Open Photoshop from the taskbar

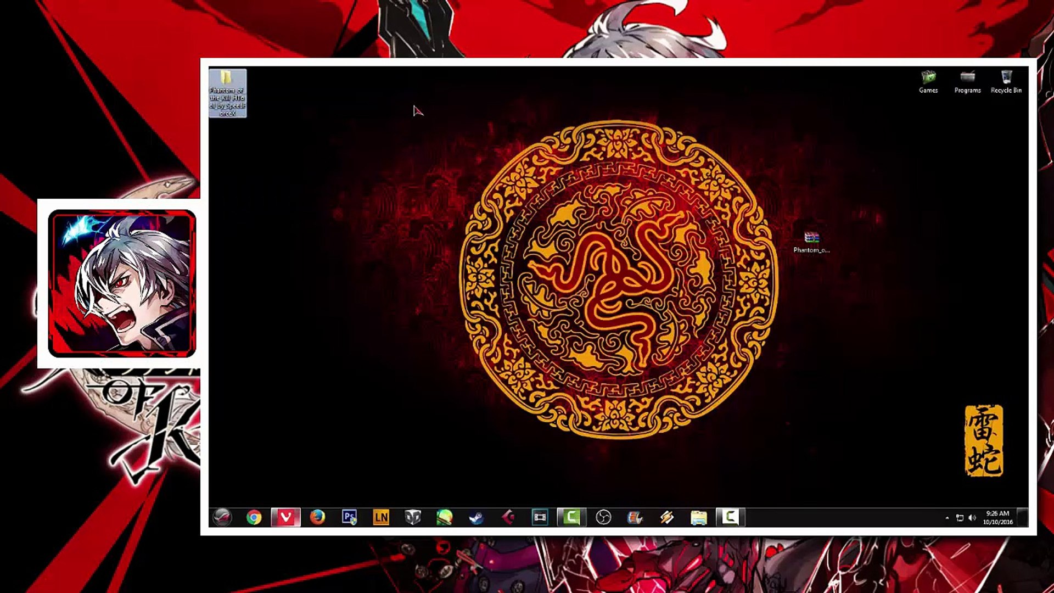(349, 517)
